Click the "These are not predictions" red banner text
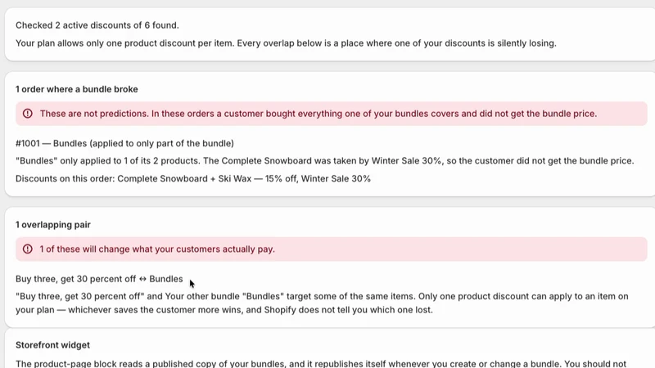The image size is (655, 368). [318, 114]
